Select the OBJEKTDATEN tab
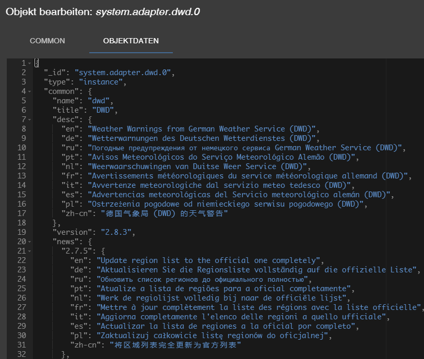Viewport: 424px width, 359px height. 131,41
